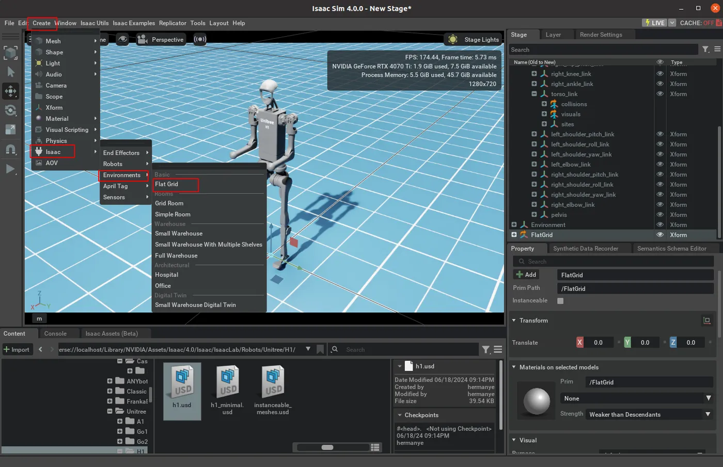Click the Stage filter funnel icon

point(705,49)
